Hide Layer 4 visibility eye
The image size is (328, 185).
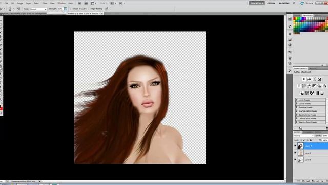click(295, 145)
